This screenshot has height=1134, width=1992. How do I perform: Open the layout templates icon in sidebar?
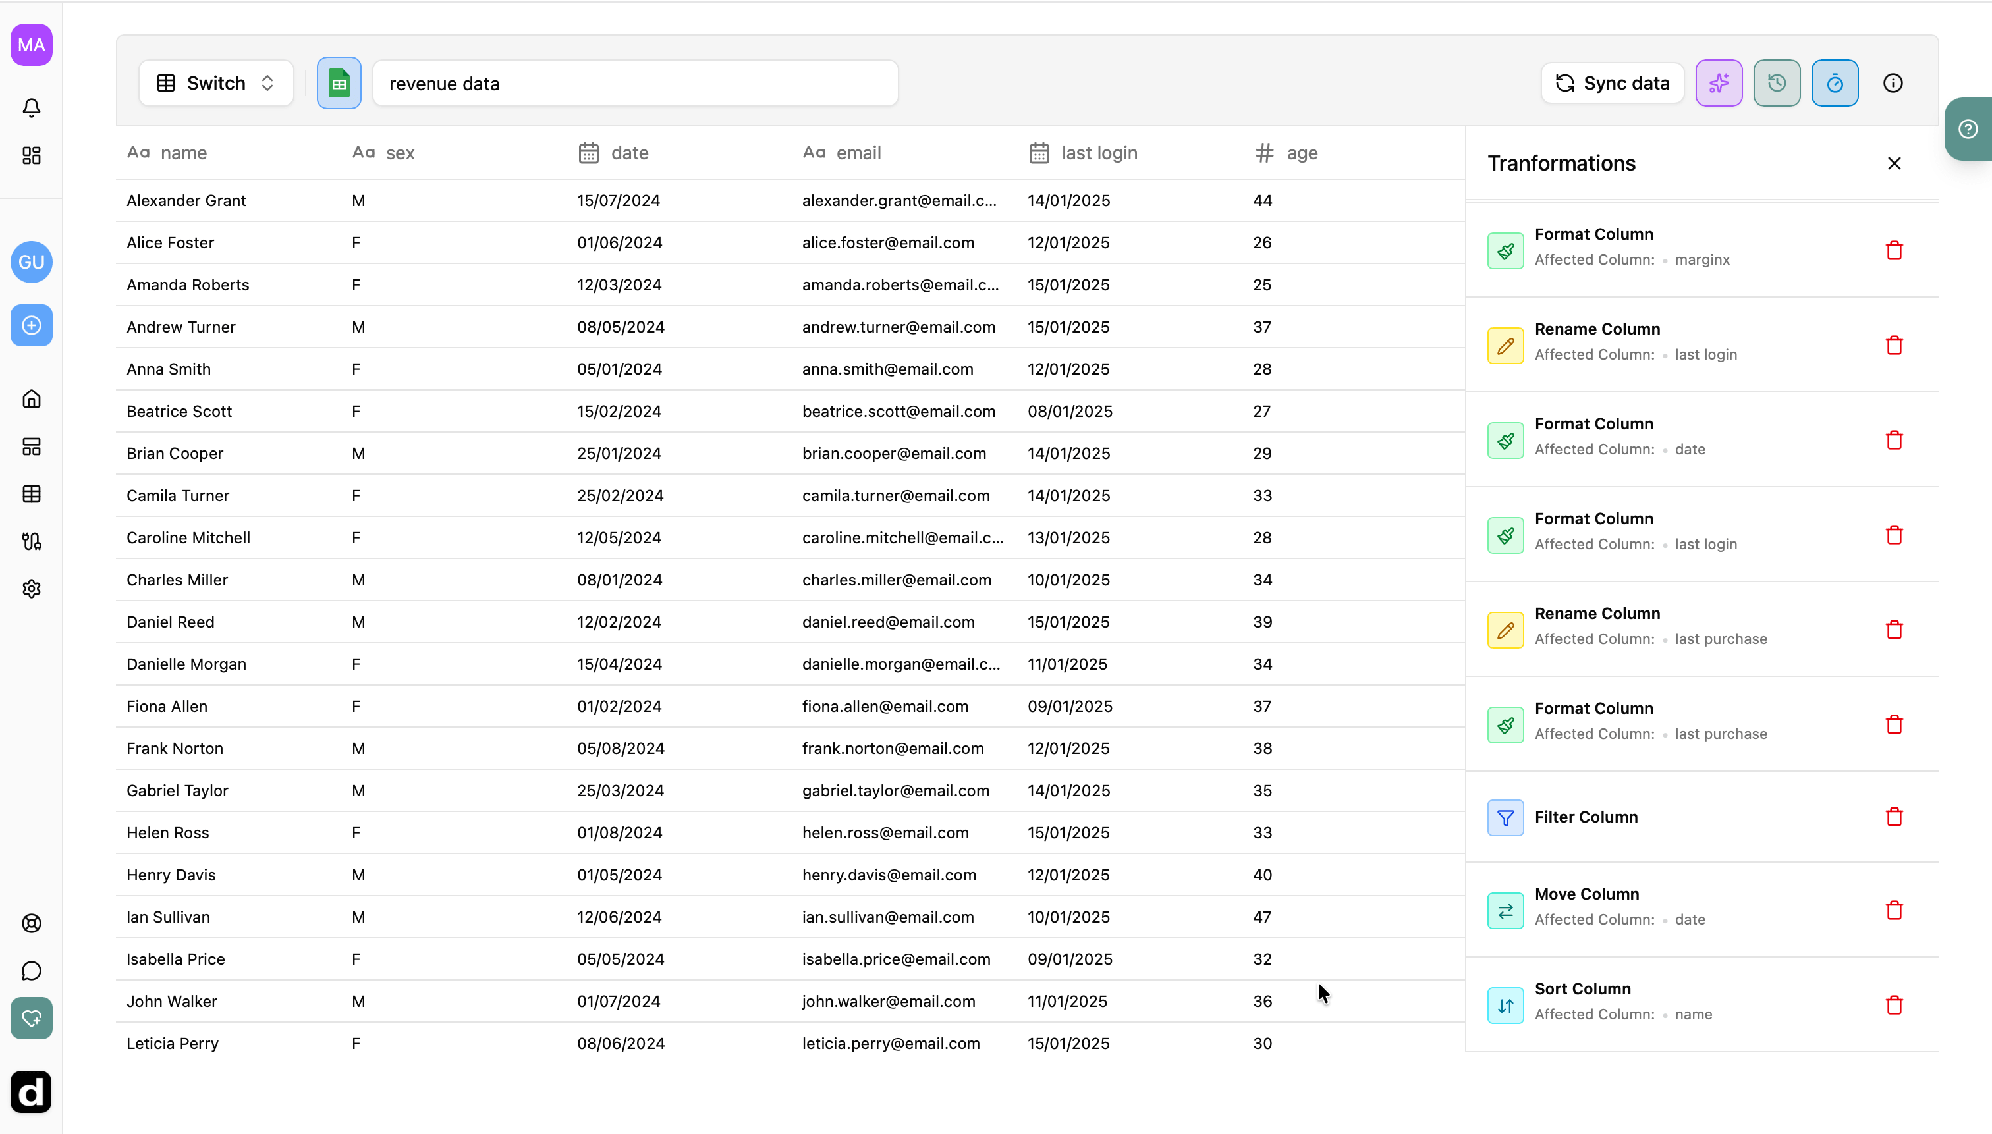[31, 446]
